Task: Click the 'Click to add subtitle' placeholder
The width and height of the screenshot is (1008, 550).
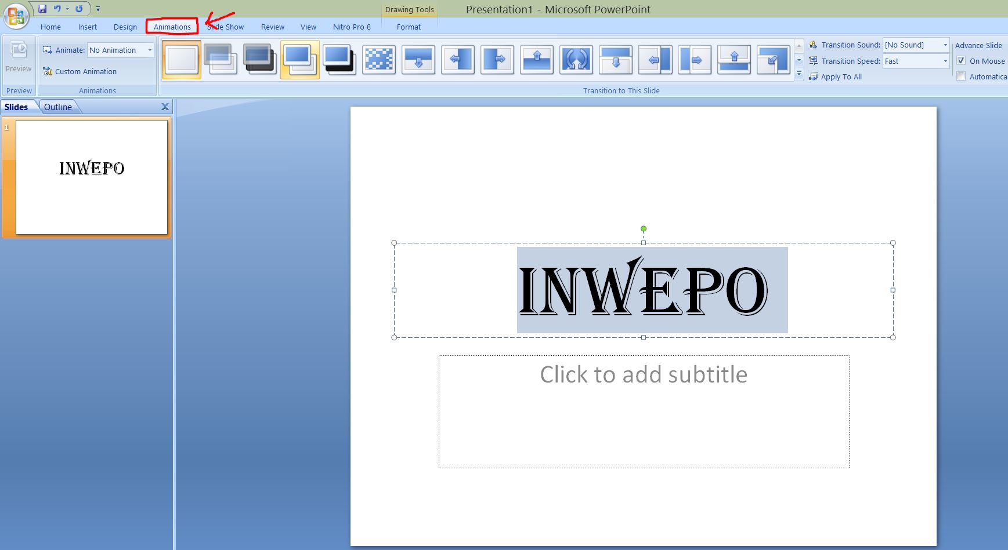Action: 644,411
